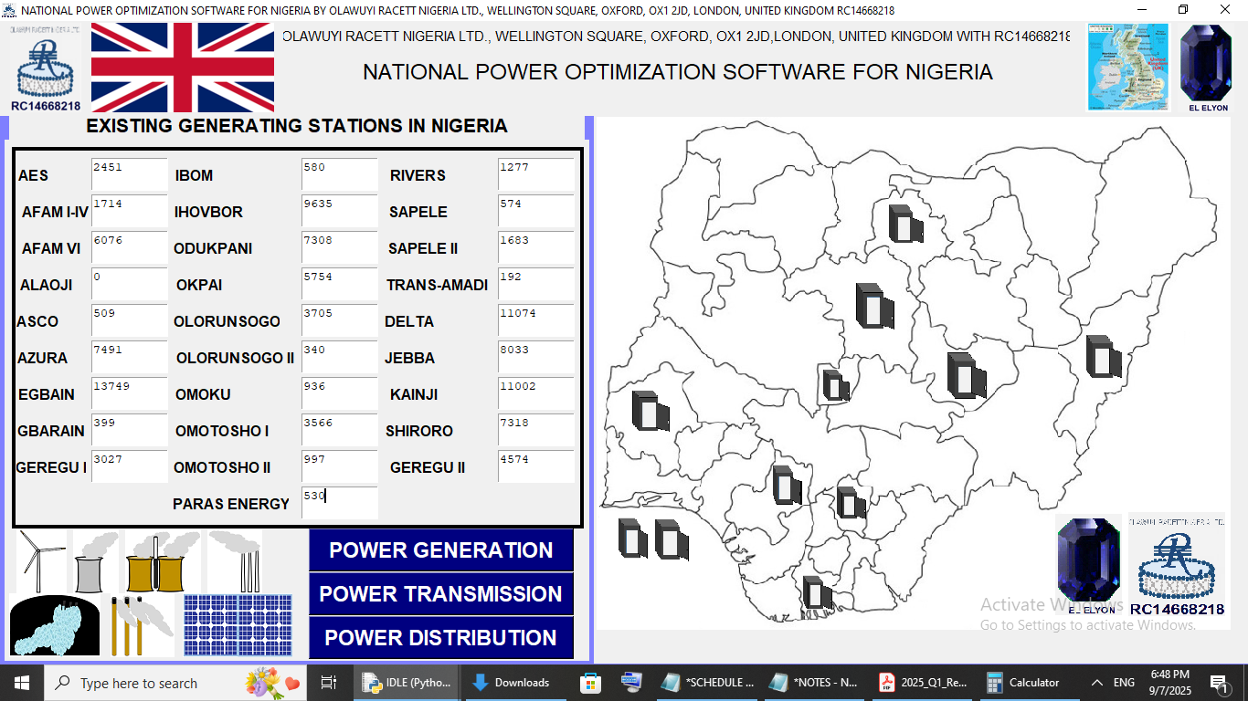Click the United Kingdom flag image

183,68
